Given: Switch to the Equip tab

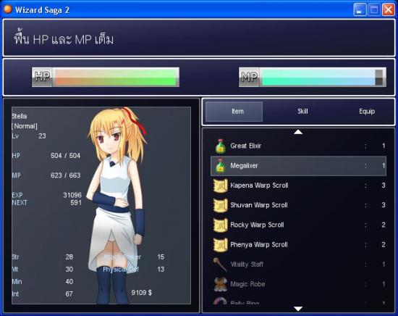Looking at the screenshot, I should tap(367, 112).
